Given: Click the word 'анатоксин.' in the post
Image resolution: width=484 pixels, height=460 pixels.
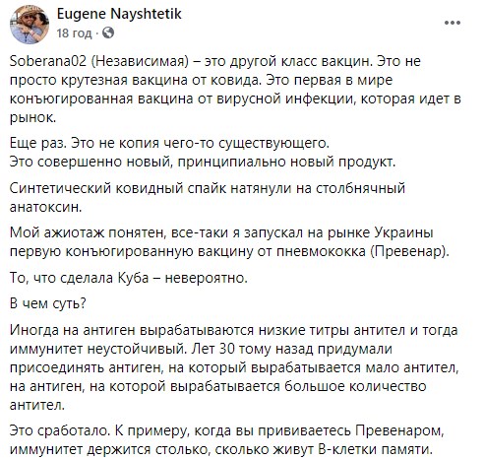Looking at the screenshot, I should 45,207.
